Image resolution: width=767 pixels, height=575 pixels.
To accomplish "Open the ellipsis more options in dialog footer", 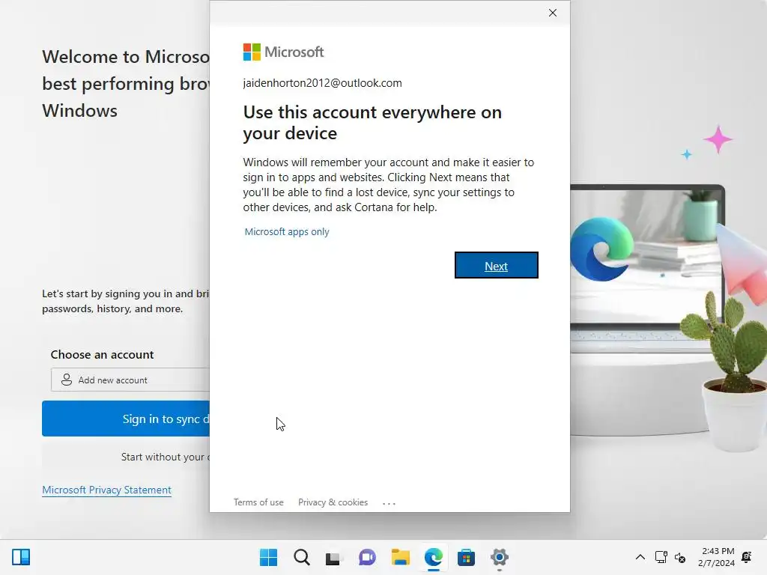I will [x=389, y=503].
